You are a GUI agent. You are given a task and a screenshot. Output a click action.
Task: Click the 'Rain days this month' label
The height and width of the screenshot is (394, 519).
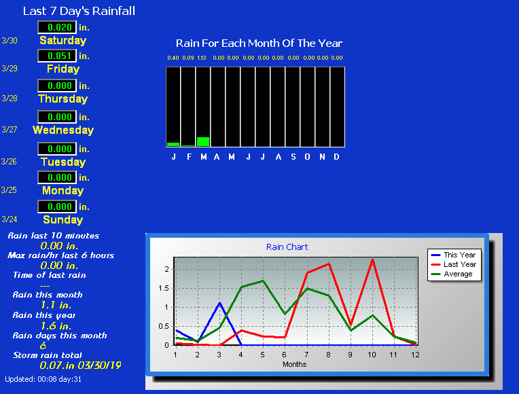pyautogui.click(x=60, y=336)
